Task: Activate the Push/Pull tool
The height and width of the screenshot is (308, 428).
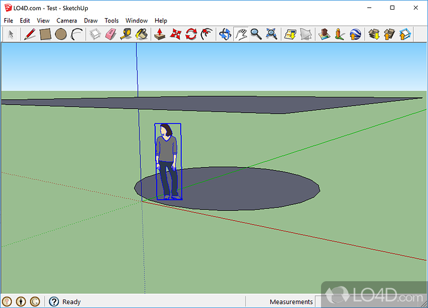Action: point(159,34)
